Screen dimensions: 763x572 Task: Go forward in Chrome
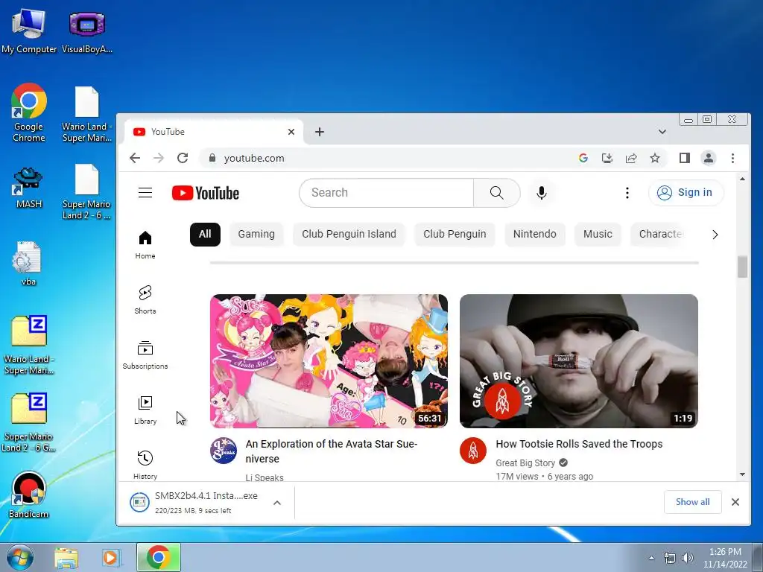159,158
